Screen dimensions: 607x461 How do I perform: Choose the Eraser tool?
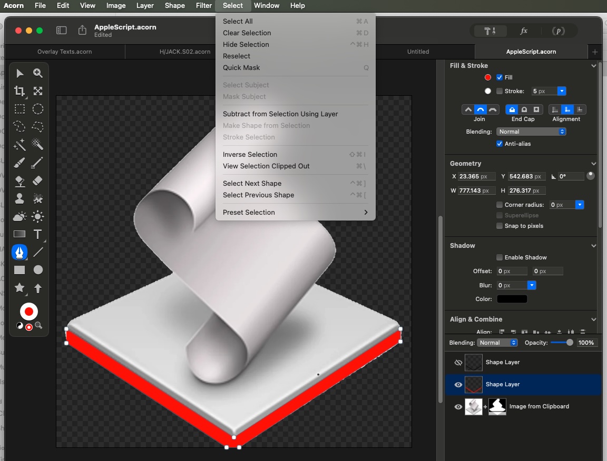[x=38, y=181]
